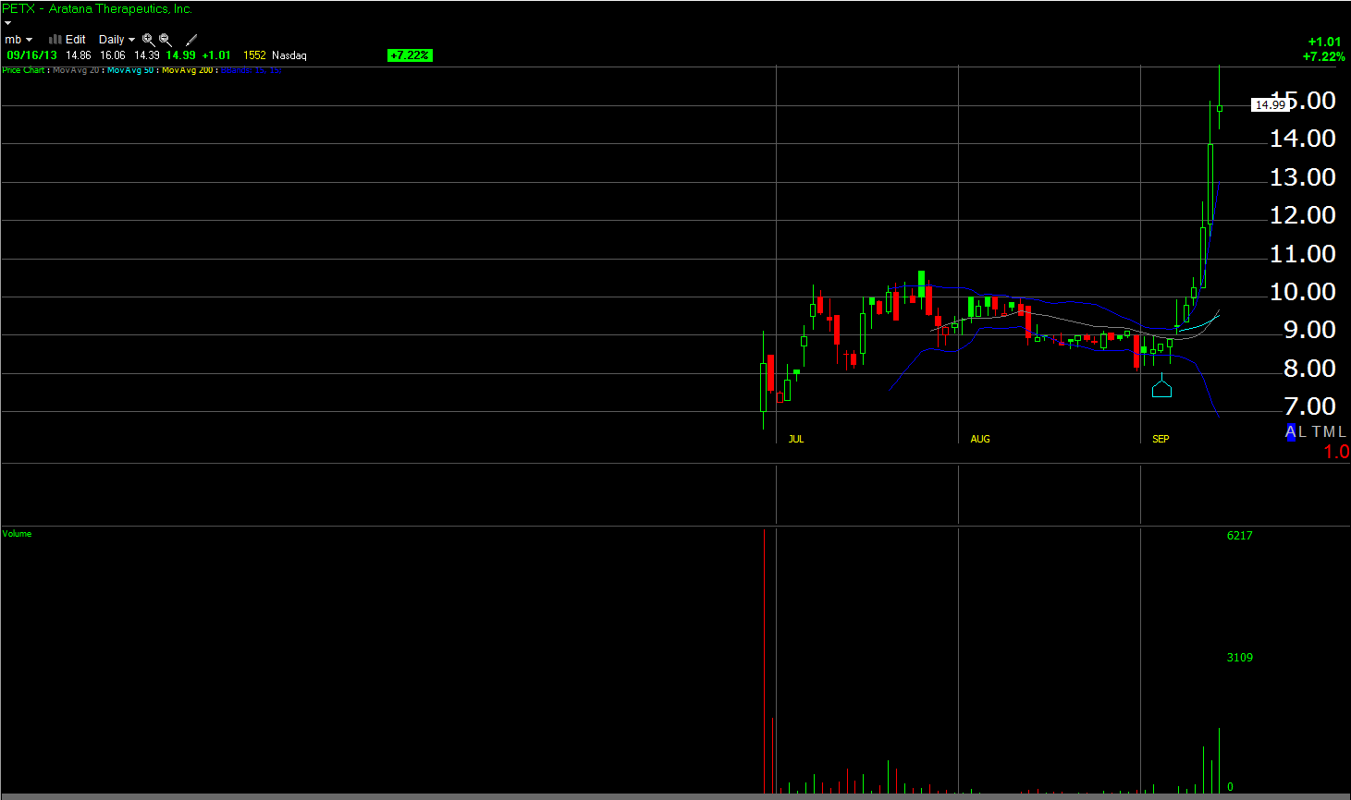Click the BBands 15, 15 legend label
1351x800 pixels.
(251, 70)
